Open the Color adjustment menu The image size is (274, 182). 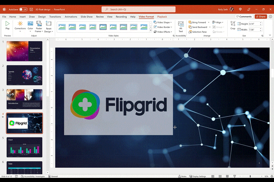click(30, 27)
